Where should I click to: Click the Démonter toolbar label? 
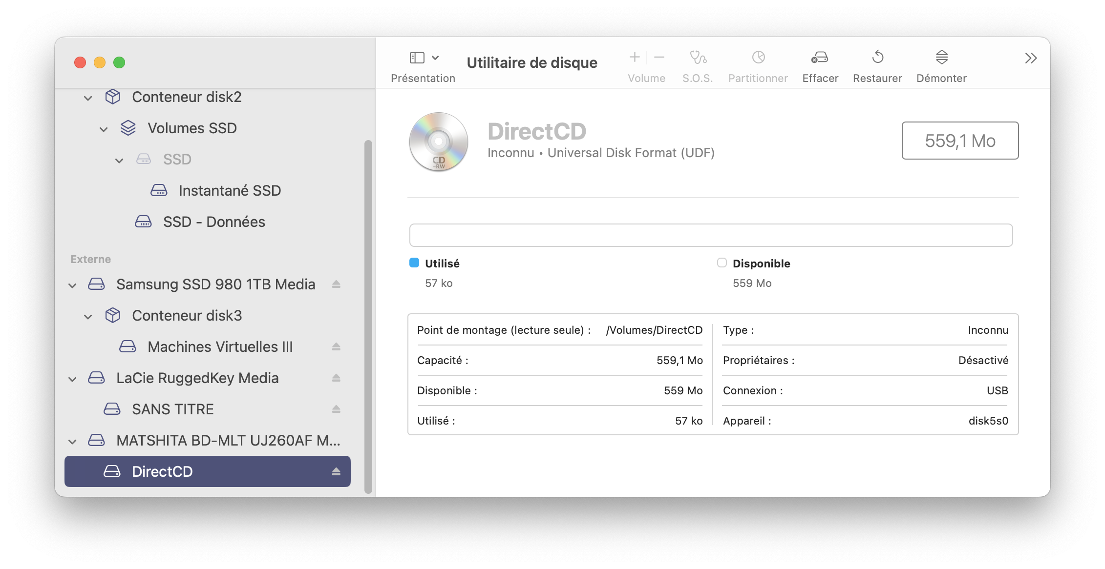tap(942, 78)
